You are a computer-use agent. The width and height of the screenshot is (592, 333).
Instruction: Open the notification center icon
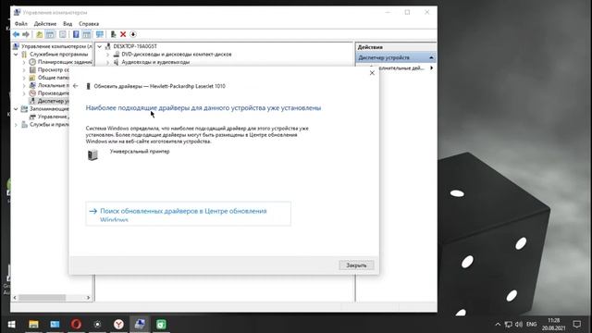pyautogui.click(x=577, y=325)
